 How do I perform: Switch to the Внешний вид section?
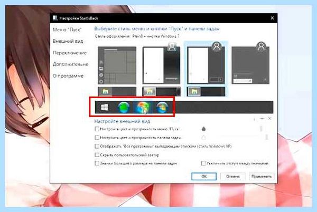(x=68, y=41)
